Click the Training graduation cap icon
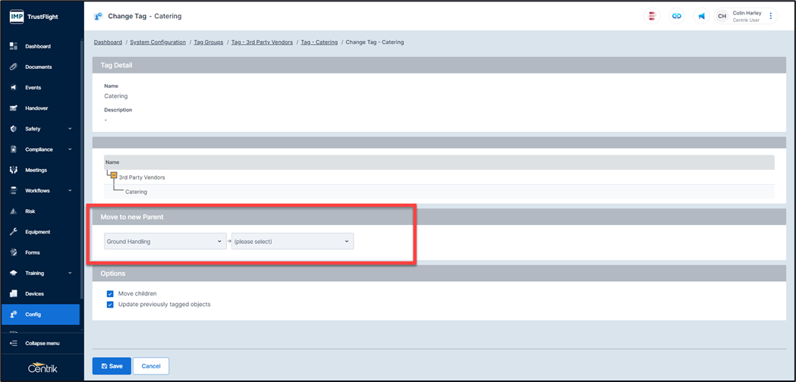 [14, 273]
